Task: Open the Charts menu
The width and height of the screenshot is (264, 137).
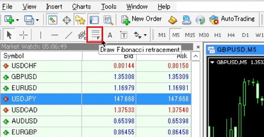Action: coord(81,7)
